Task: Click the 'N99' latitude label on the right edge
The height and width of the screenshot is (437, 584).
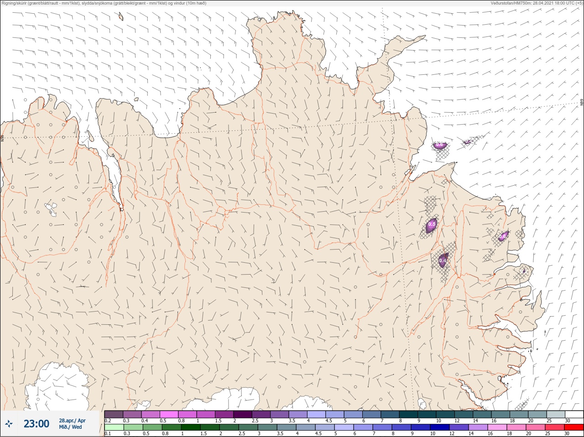Action: point(582,103)
